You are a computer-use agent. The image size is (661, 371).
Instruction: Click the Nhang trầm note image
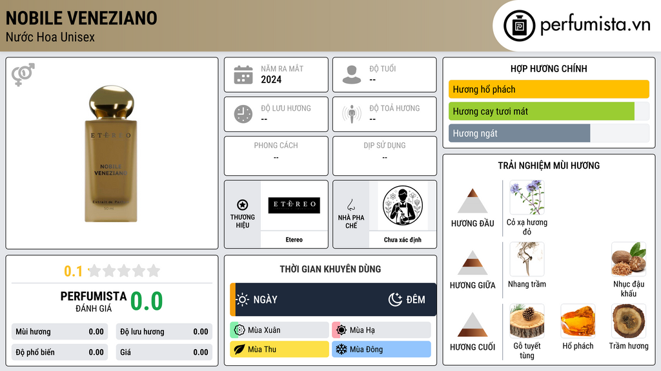(527, 259)
